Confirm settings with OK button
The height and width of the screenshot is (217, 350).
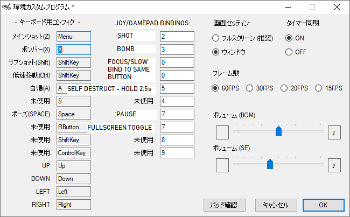tap(324, 205)
